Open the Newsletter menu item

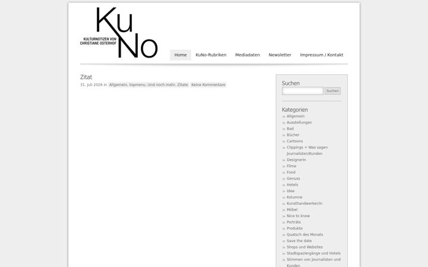point(280,55)
